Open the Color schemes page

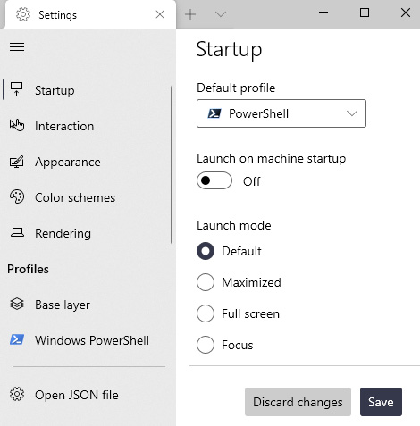click(x=87, y=197)
